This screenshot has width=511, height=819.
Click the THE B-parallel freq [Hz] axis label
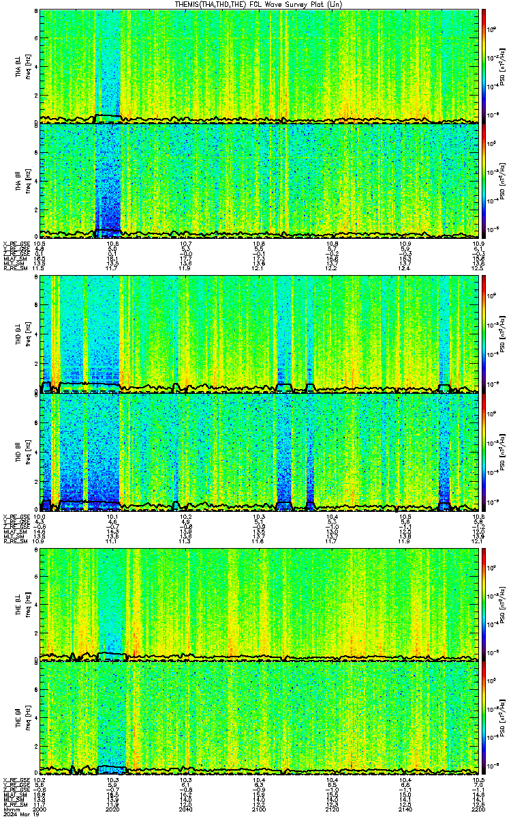(x=27, y=719)
